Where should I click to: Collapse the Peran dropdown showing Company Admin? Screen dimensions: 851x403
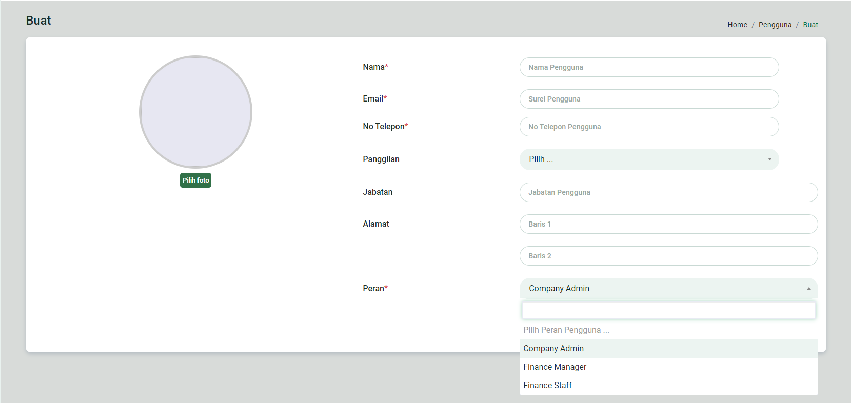[668, 289]
